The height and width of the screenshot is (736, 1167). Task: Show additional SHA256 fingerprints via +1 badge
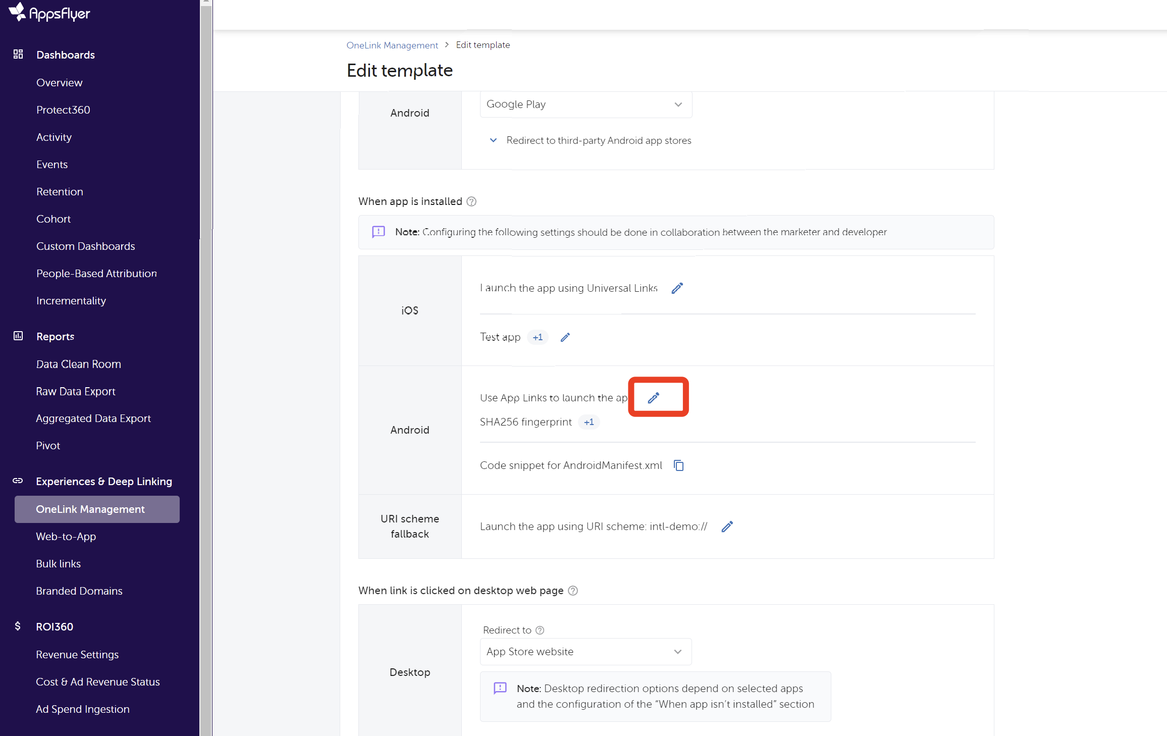[589, 422]
